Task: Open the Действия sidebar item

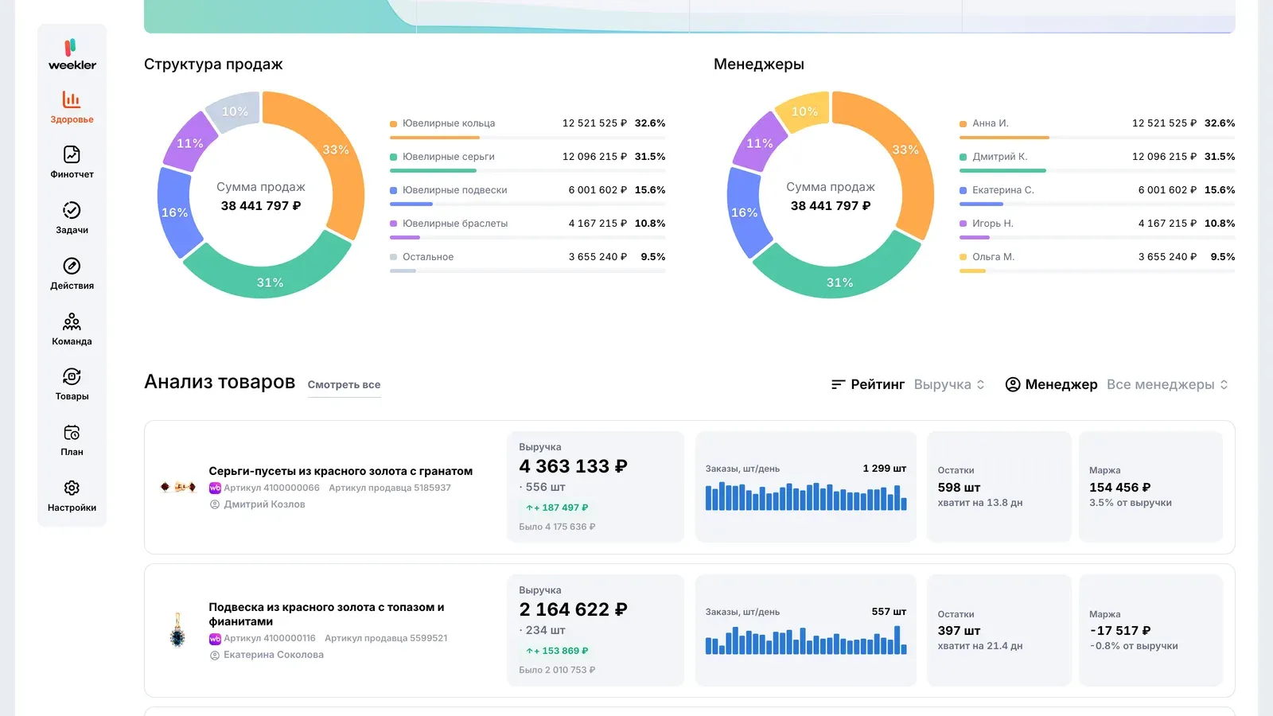Action: tap(72, 274)
